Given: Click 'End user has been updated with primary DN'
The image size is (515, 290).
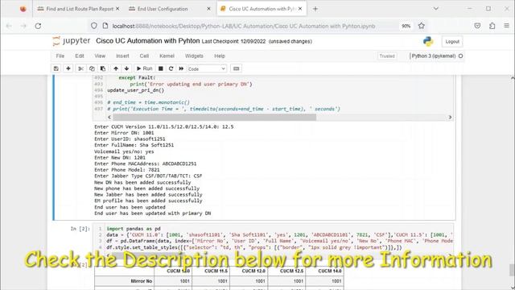Looking at the screenshot, I should coord(152,213).
